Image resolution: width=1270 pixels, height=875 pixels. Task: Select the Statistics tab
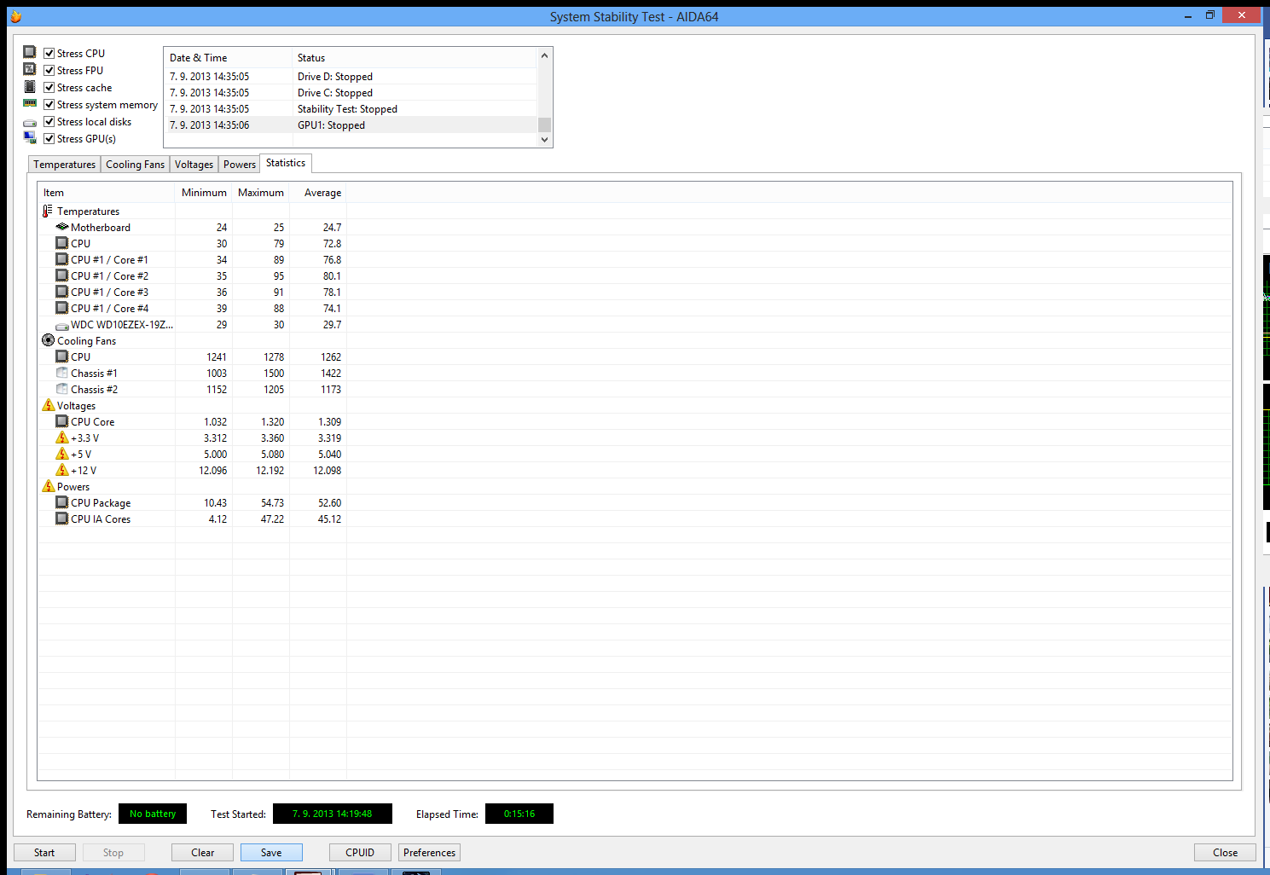[x=286, y=163]
